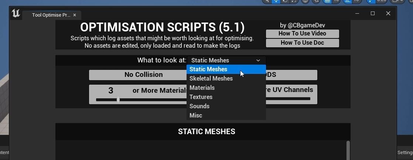
Task: Collapse the 'What to look at' dropdown
Action: (x=226, y=60)
